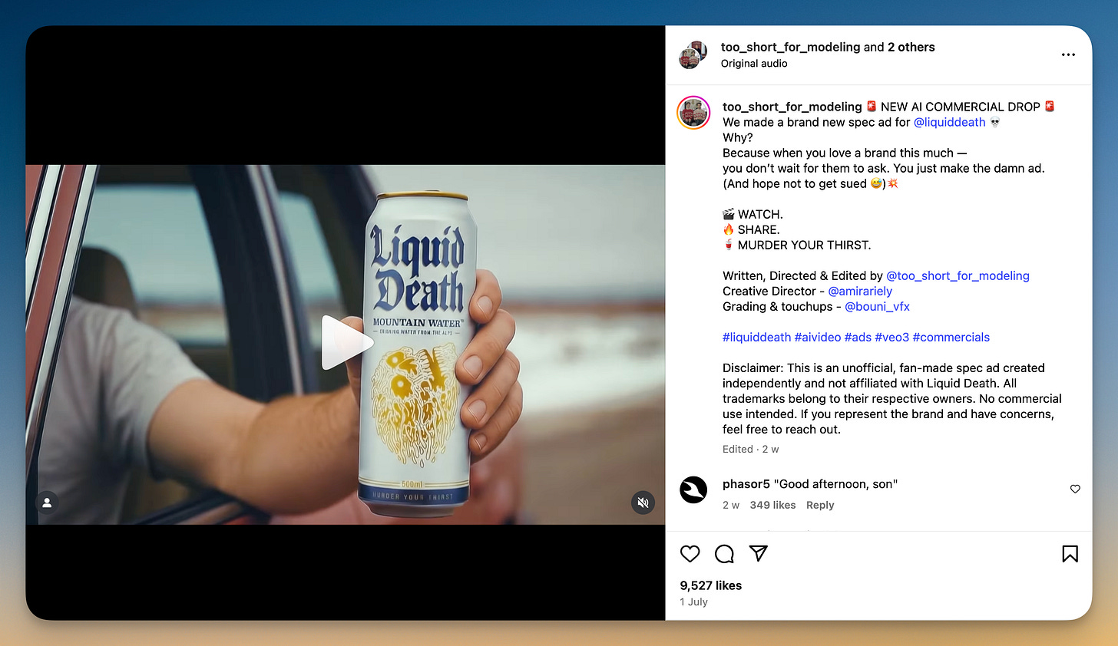View the 9,527 likes list
The width and height of the screenshot is (1118, 646).
tap(710, 585)
